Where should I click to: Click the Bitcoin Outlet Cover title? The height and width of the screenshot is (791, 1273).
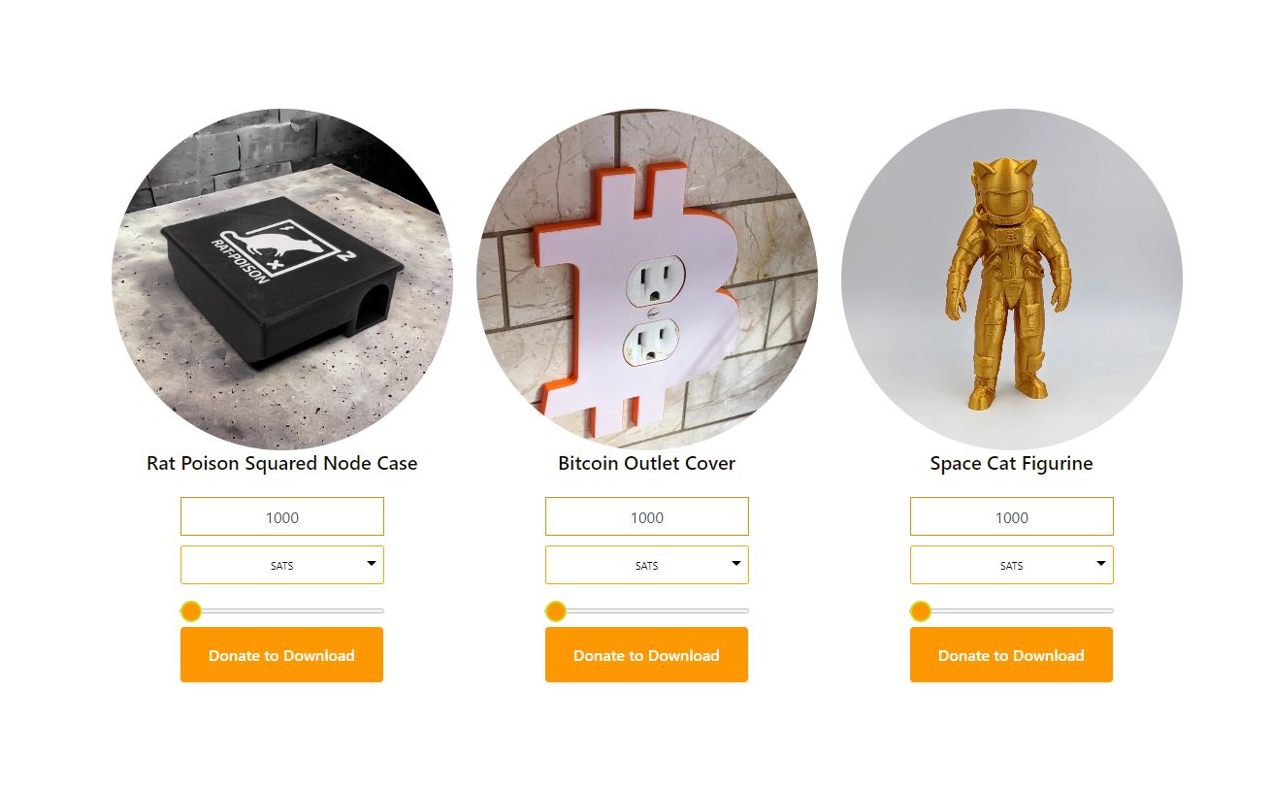(647, 463)
